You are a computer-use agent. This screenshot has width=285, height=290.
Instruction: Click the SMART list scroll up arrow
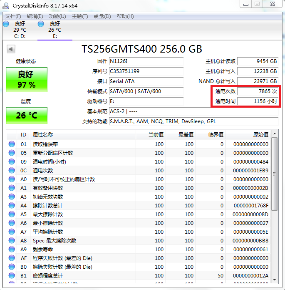point(275,134)
